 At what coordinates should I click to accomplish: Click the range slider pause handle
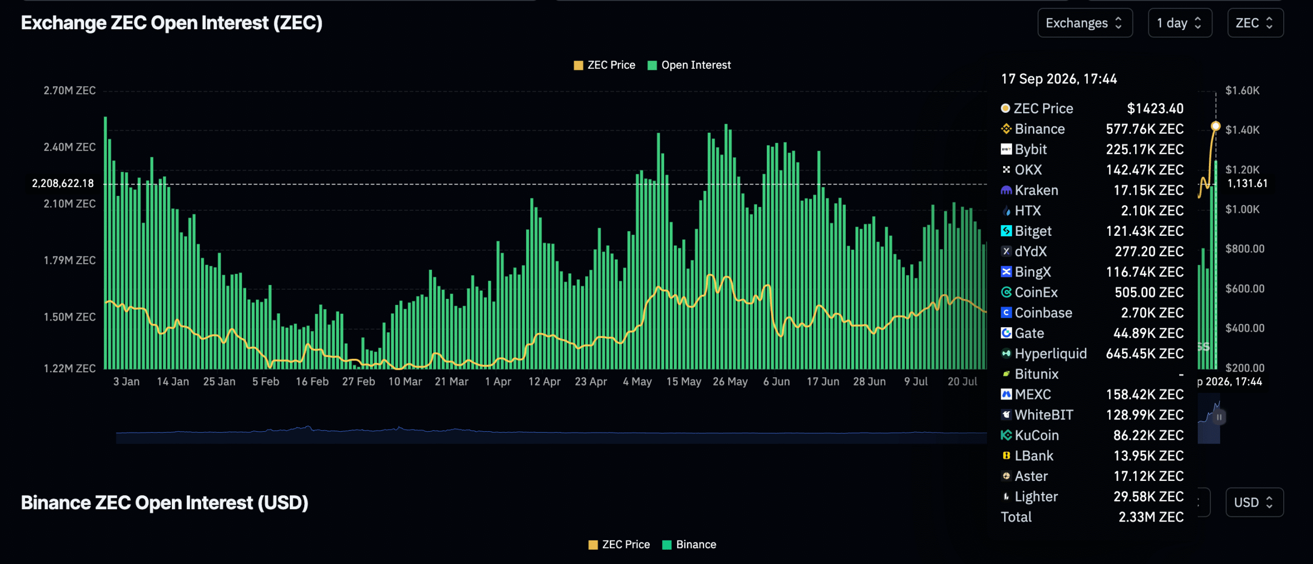point(1219,417)
